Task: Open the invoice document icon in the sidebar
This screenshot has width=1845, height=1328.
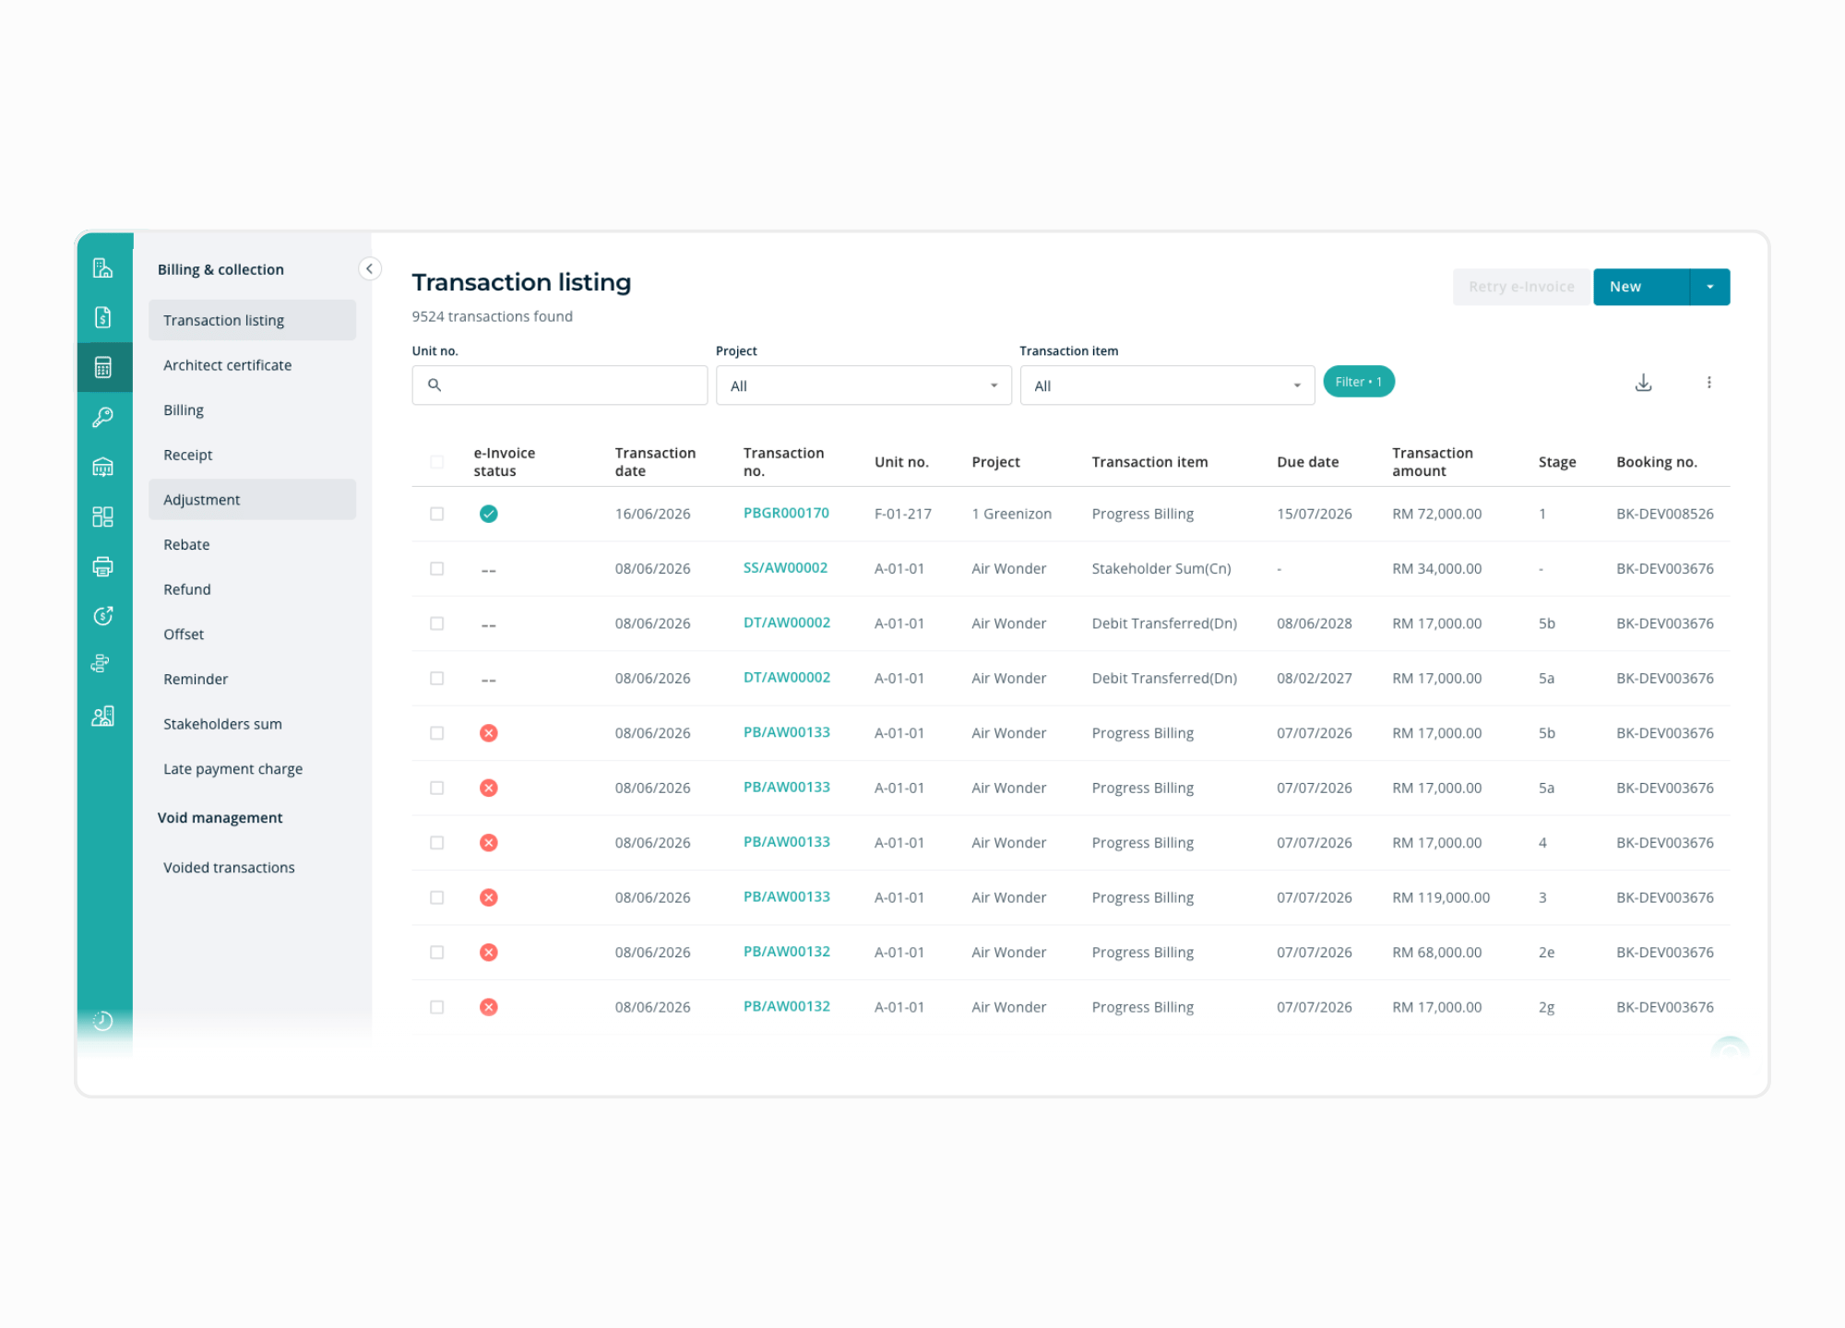Action: point(102,317)
